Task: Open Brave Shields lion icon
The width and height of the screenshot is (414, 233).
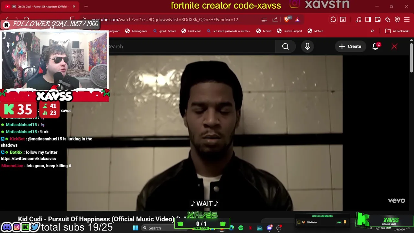Action: pos(286,19)
